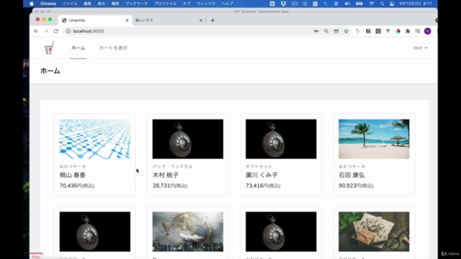Screen dimensions: 461x259
Task: Click the Wi-Fi status icon
Action: point(372,4)
